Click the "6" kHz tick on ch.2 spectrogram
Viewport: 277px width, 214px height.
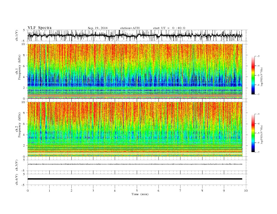(24, 124)
